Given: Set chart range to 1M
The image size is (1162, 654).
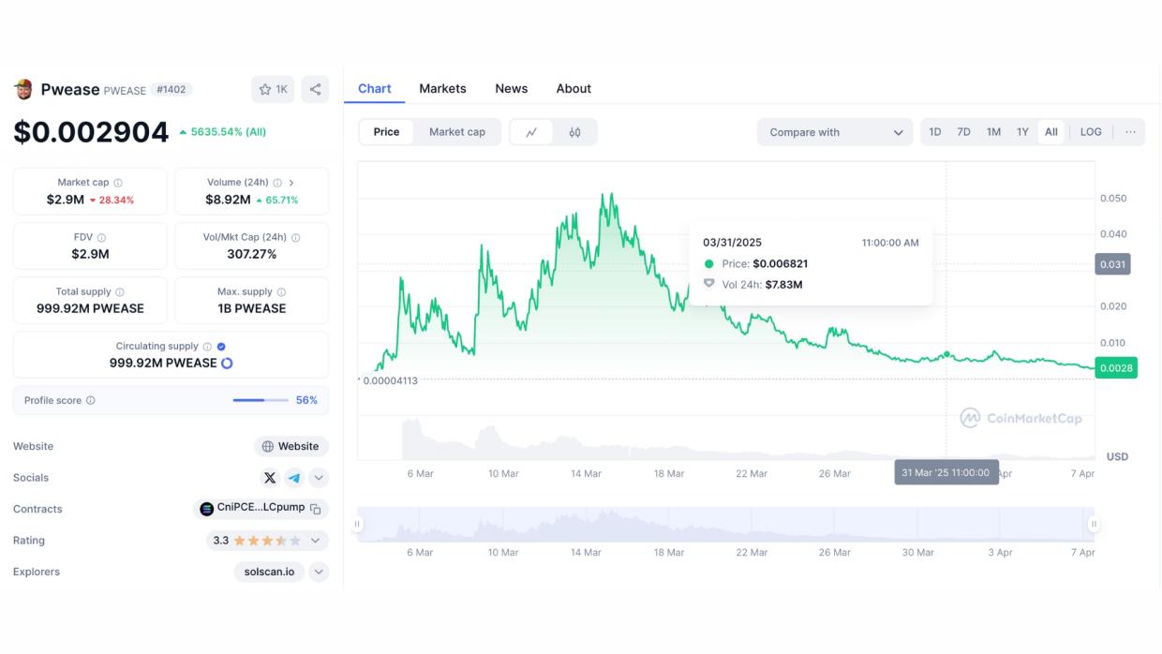Looking at the screenshot, I should (993, 132).
